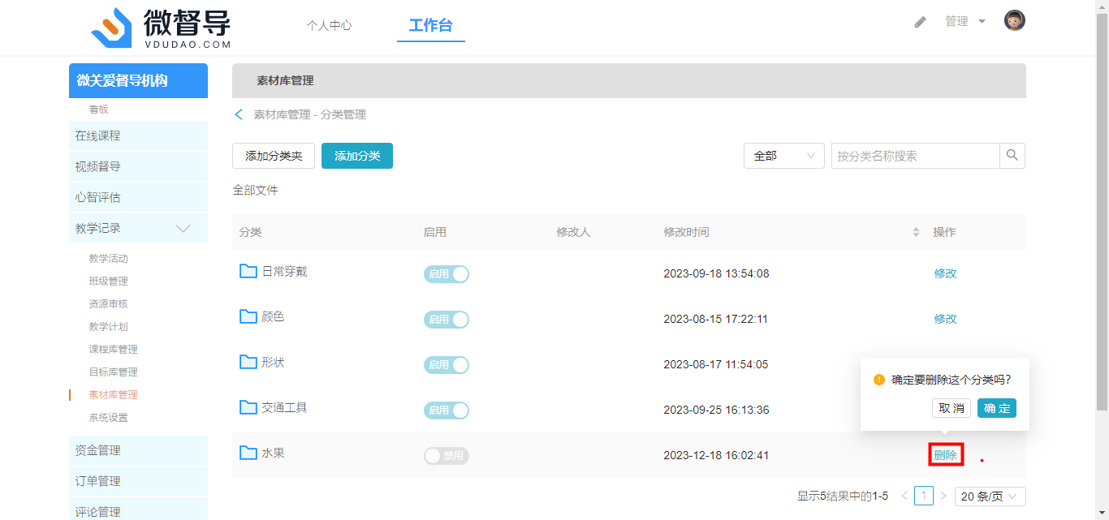Click the orange warning icon in popup
Viewport: 1109px width, 520px height.
coord(878,380)
